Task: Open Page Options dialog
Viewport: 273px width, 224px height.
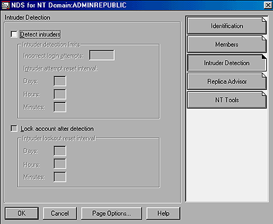Action: tap(112, 213)
